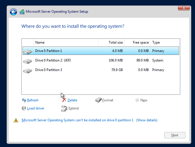Format the selected partition

click(108, 100)
